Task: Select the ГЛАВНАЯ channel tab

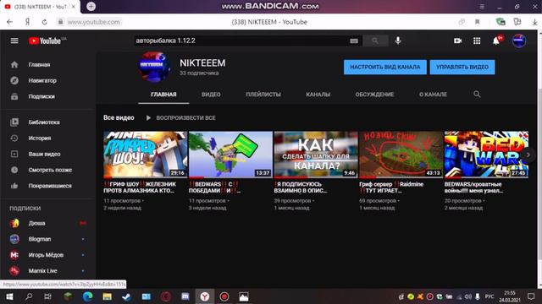Action: [x=163, y=94]
